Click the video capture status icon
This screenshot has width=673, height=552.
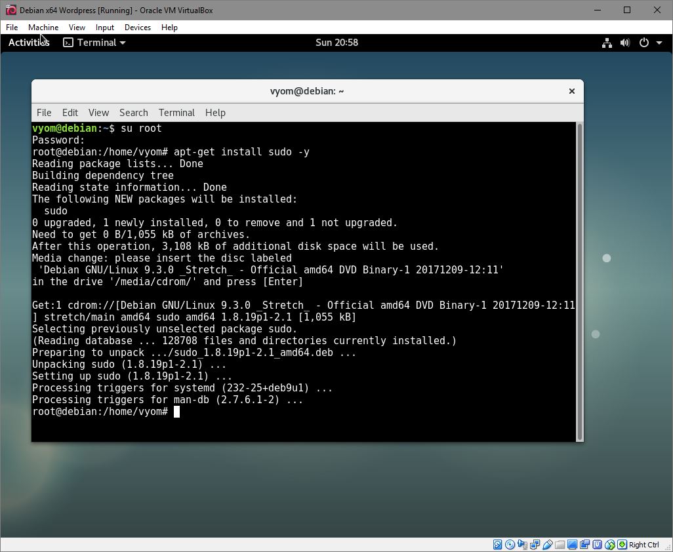(x=584, y=545)
